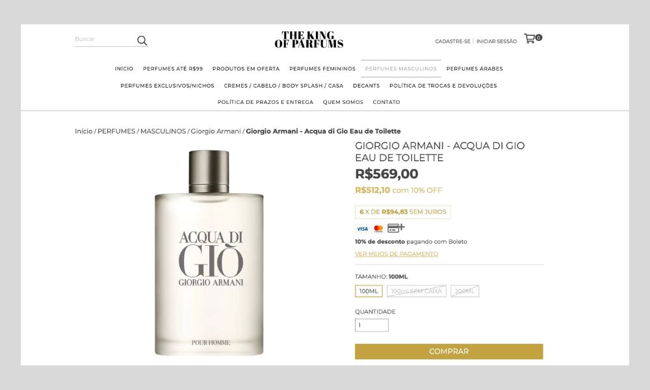This screenshot has width=650, height=390.
Task: Open the Perfumes Femininos menu
Action: coord(322,69)
